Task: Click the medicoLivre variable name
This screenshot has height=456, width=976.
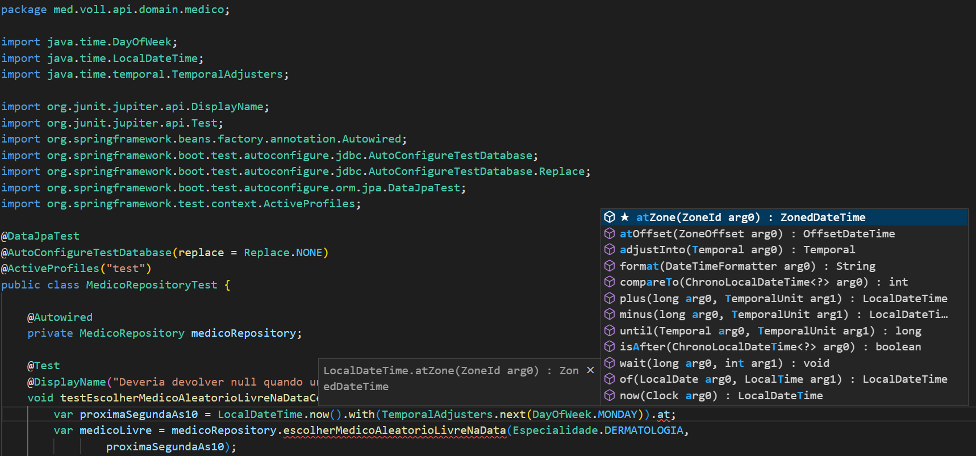Action: coord(115,430)
